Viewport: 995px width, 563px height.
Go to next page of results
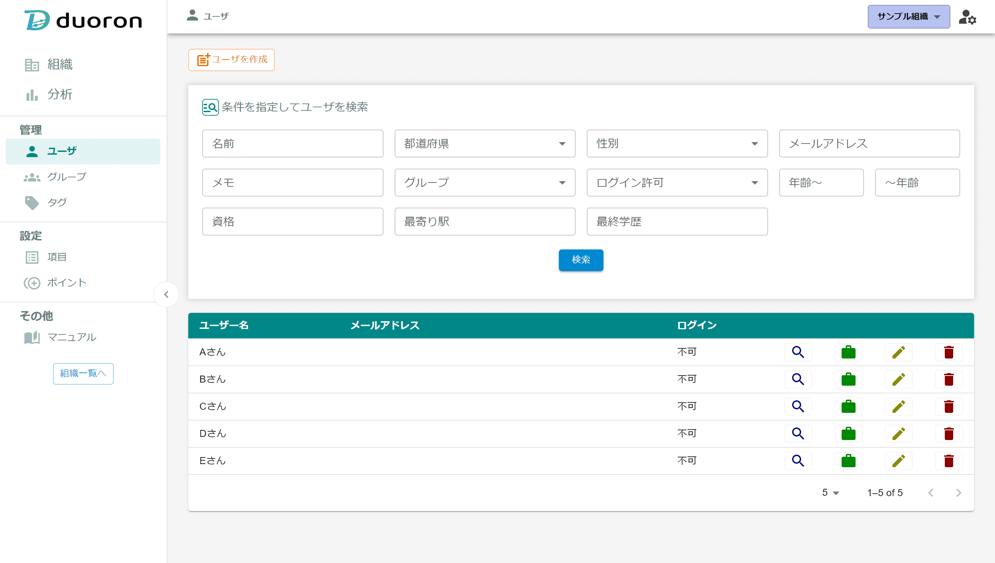pos(958,493)
